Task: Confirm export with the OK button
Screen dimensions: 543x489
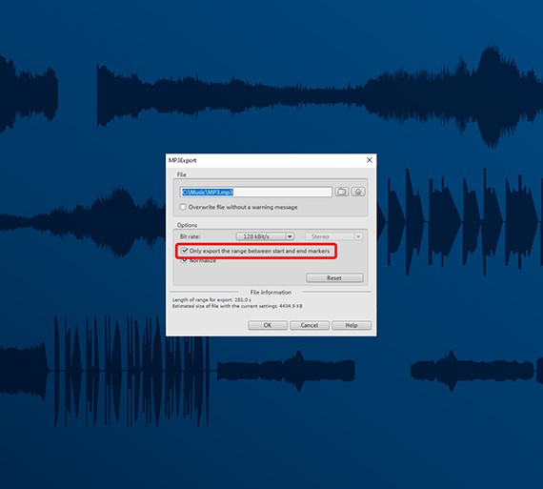Action: [268, 325]
